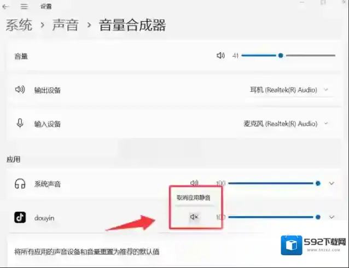Expand the douyin row chevron
Screen dimensions: 349x268
tap(331, 217)
